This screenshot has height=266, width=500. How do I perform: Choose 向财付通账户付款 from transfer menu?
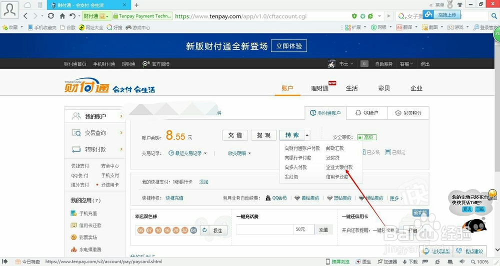[302, 148]
